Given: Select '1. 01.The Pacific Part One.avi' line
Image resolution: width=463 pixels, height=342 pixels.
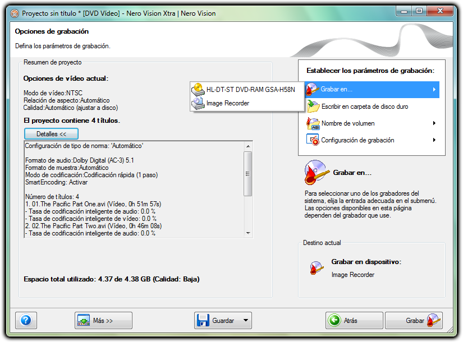Looking at the screenshot, I should [x=93, y=204].
